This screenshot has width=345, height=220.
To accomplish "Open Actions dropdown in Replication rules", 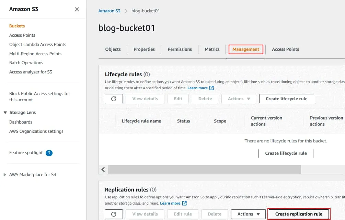I will pyautogui.click(x=248, y=214).
